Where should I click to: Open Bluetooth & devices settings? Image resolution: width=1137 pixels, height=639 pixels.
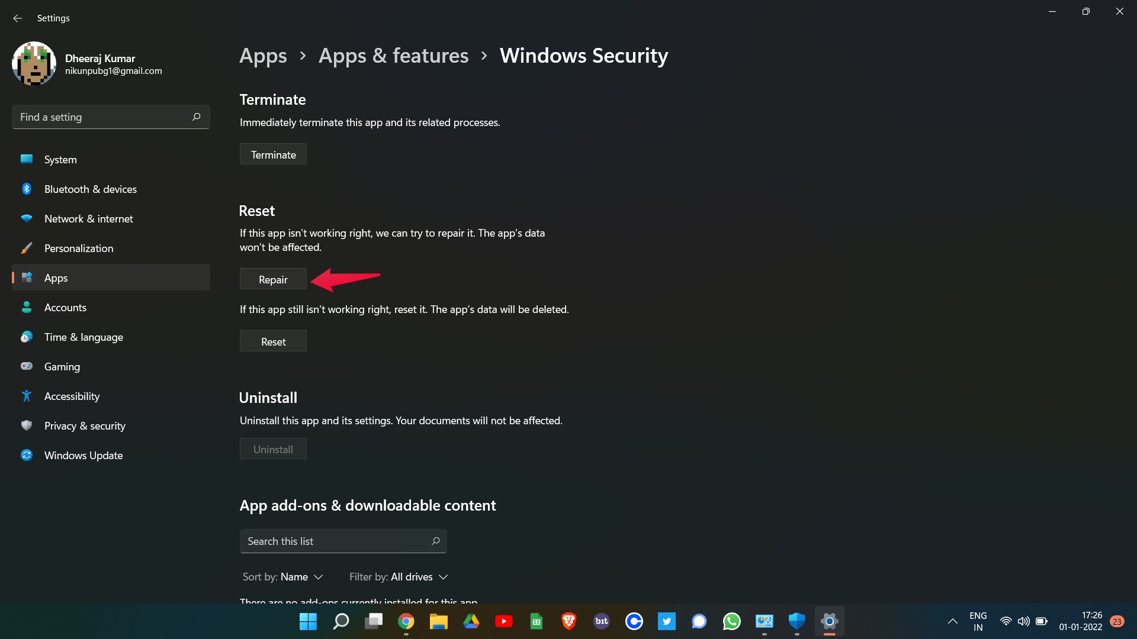point(90,189)
